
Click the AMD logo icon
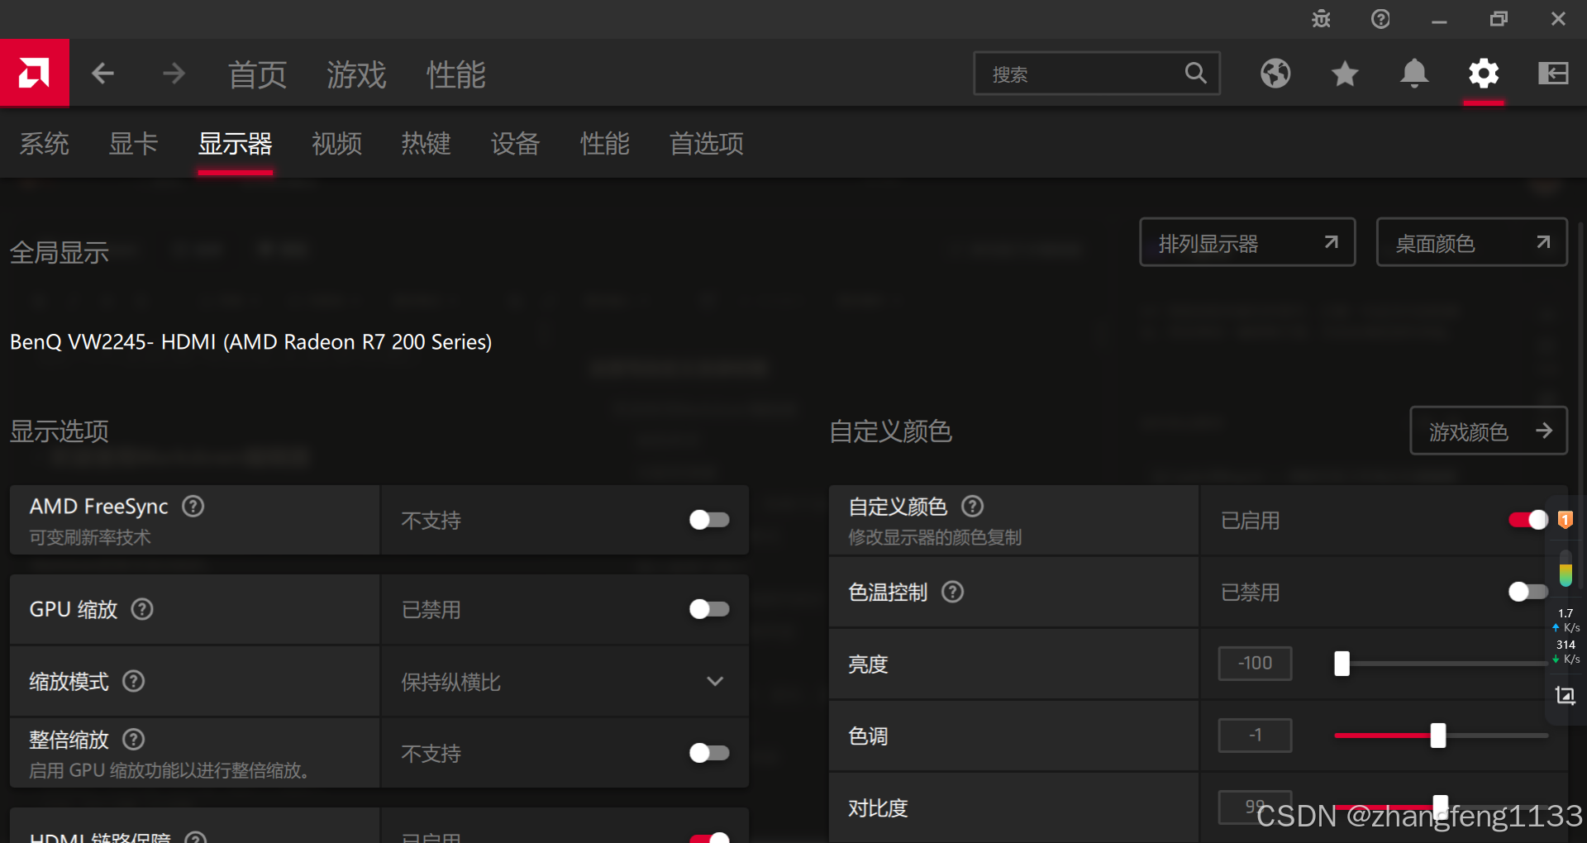[34, 73]
